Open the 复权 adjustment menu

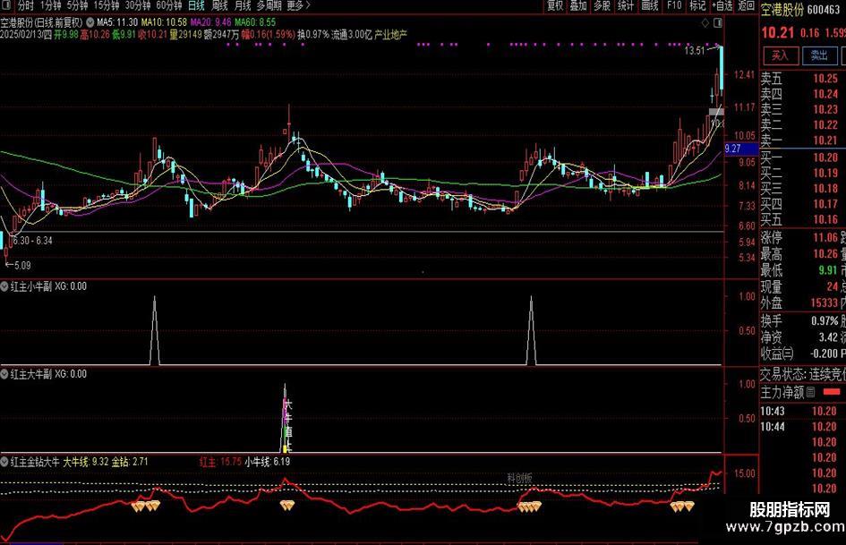click(x=555, y=5)
